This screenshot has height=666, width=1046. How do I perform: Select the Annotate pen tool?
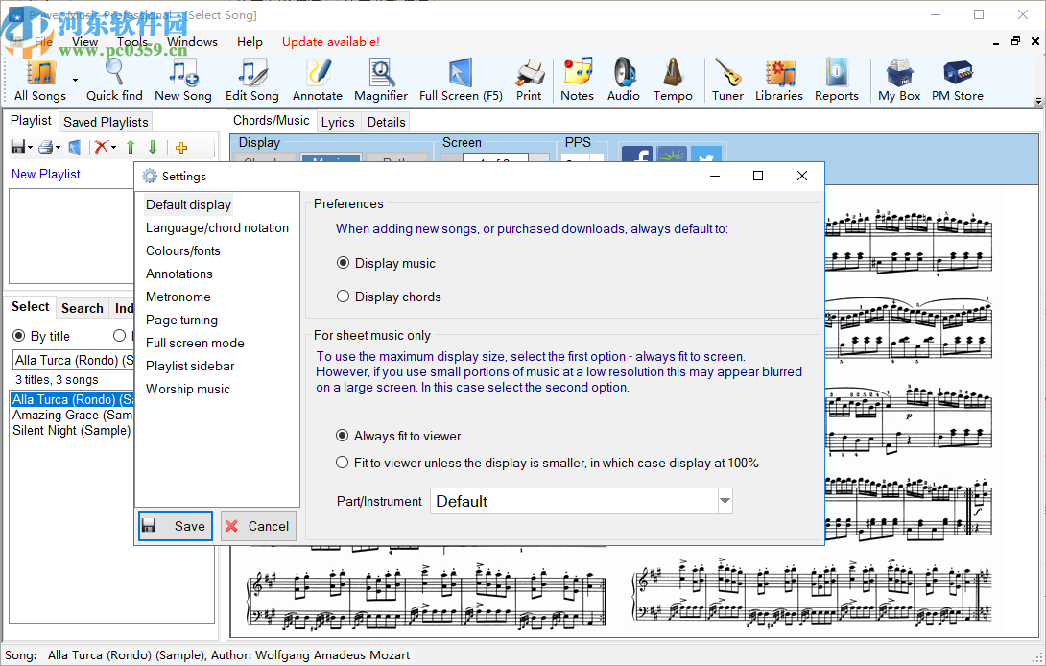pos(318,81)
